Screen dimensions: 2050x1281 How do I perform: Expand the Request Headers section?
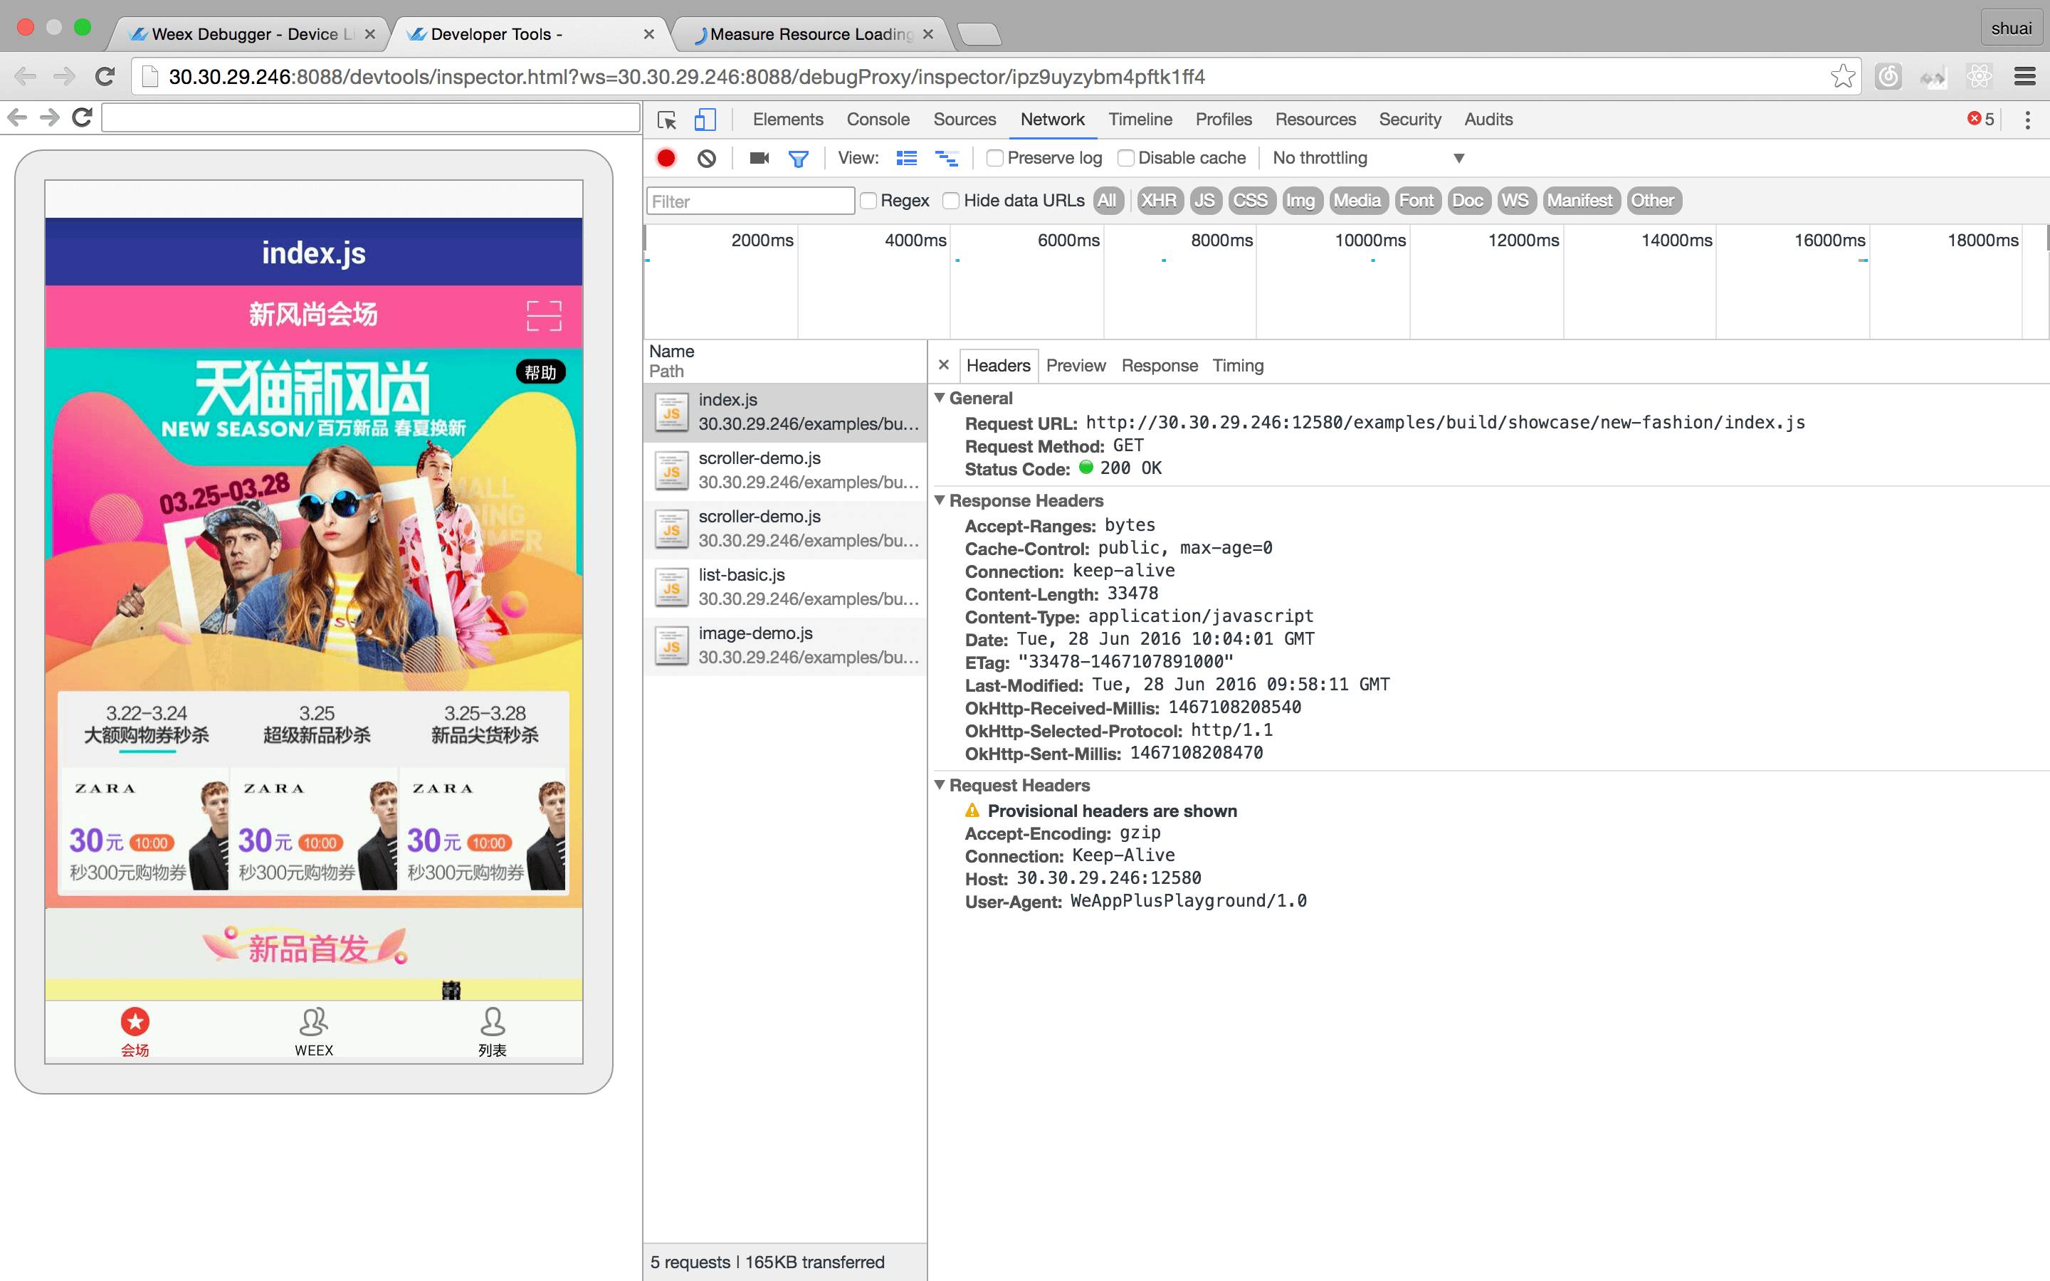pyautogui.click(x=942, y=784)
